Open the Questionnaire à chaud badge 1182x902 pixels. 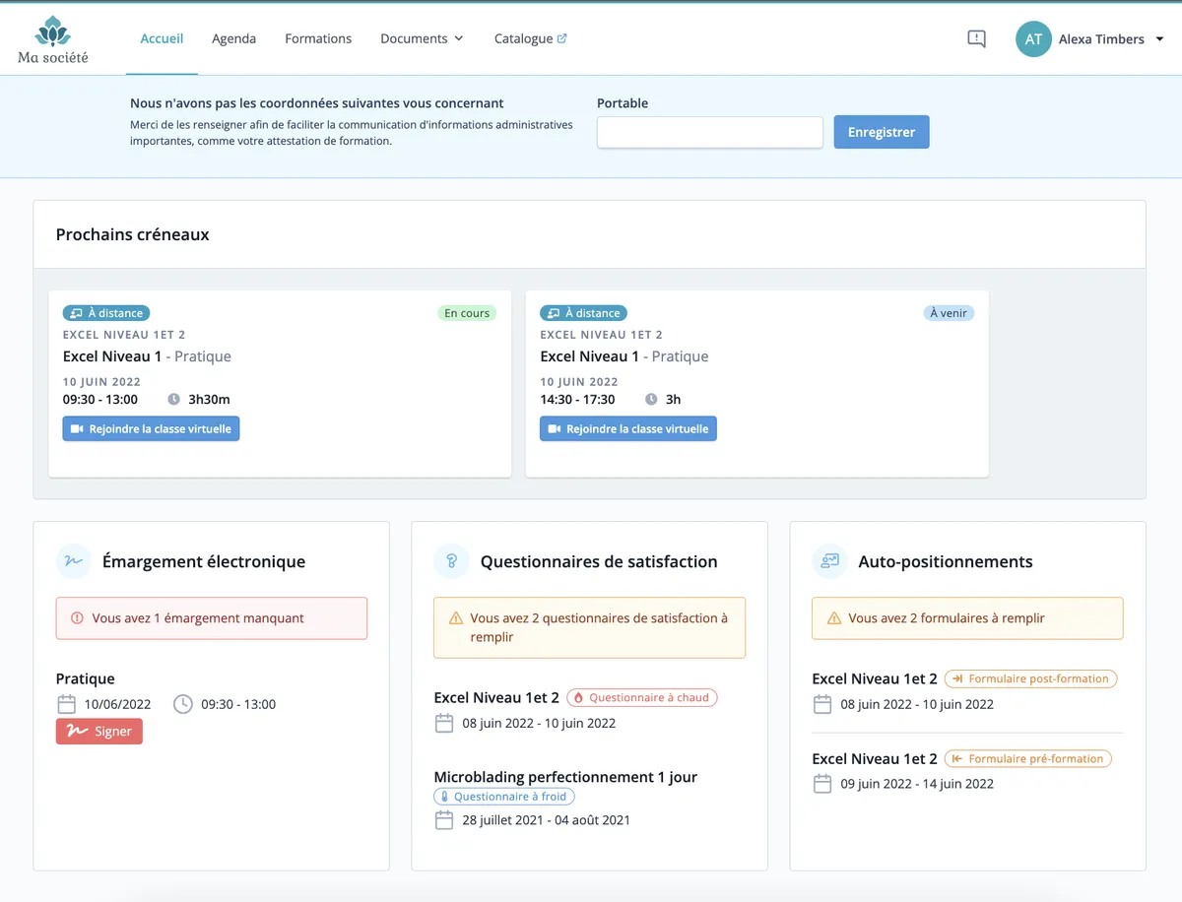[642, 697]
